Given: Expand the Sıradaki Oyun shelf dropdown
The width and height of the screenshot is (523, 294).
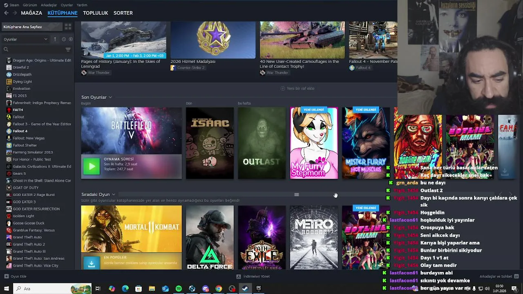Looking at the screenshot, I should [x=114, y=194].
